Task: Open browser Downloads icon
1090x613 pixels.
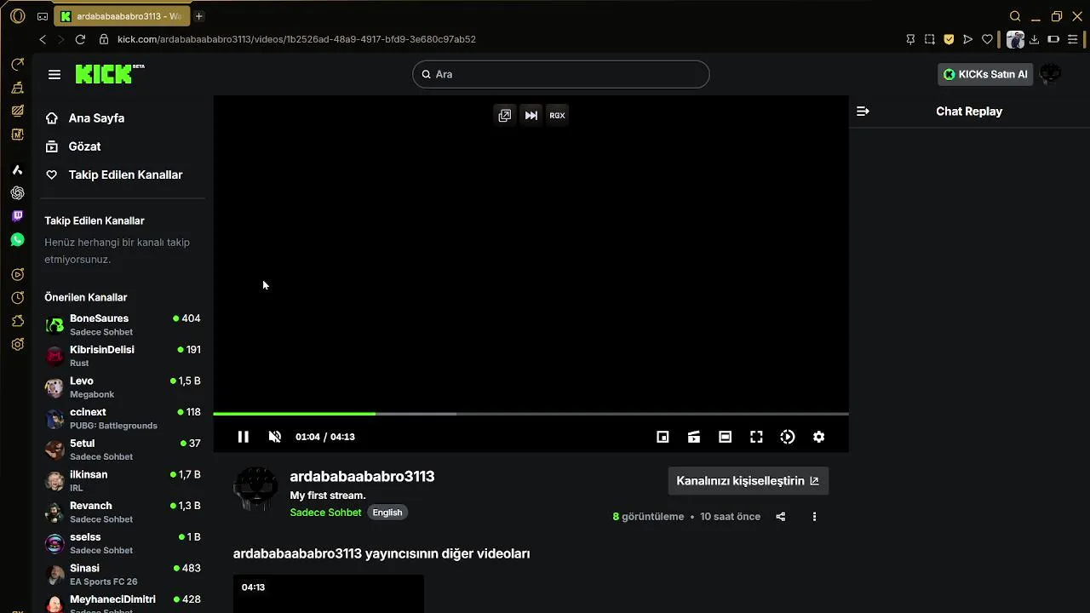Action: pyautogui.click(x=1034, y=39)
